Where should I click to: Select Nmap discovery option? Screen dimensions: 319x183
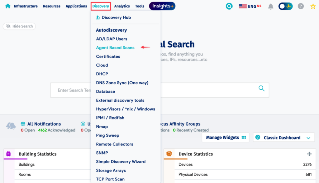(102, 127)
